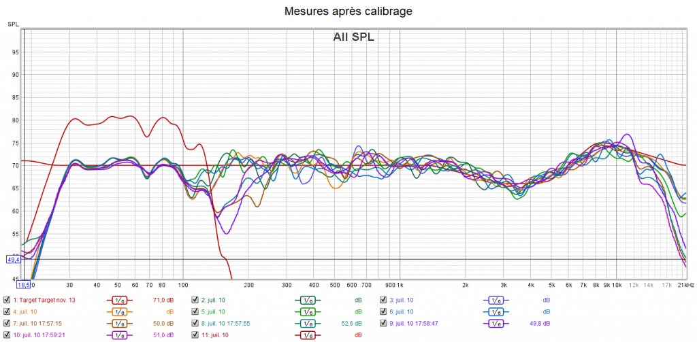The width and height of the screenshot is (697, 342).
Task: Click teal smoothing icon for 17:57:55 trace
Action: (307, 324)
